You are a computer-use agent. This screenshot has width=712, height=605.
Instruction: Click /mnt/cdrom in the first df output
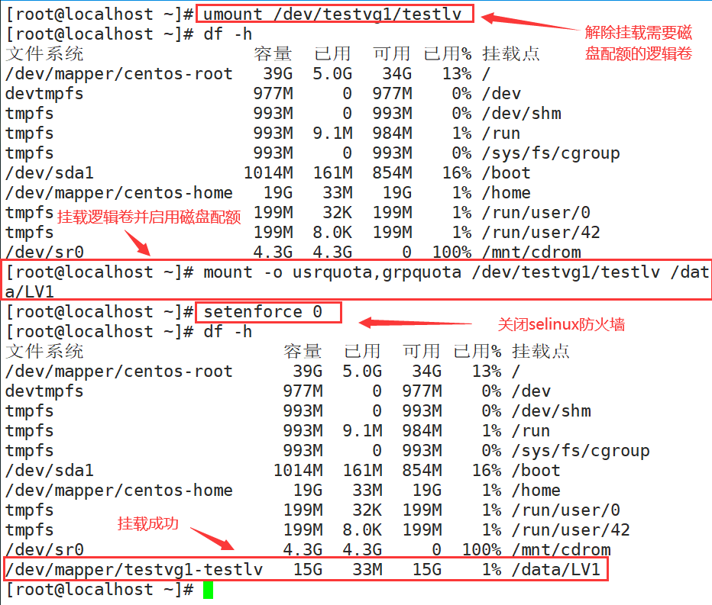pos(531,252)
